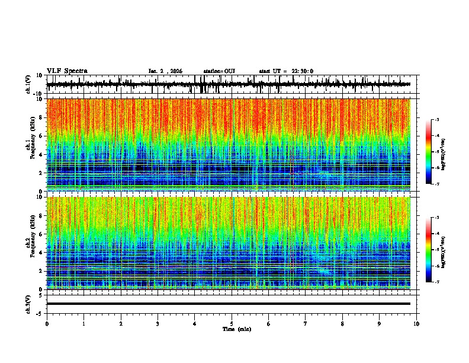Click the "VLF Spectra" title text
469x363 pixels.
pos(67,71)
